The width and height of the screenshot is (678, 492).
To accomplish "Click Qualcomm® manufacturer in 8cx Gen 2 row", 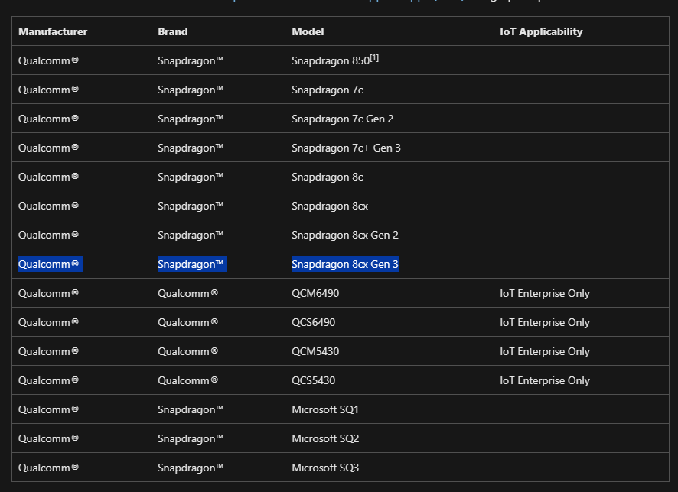I will pos(48,235).
